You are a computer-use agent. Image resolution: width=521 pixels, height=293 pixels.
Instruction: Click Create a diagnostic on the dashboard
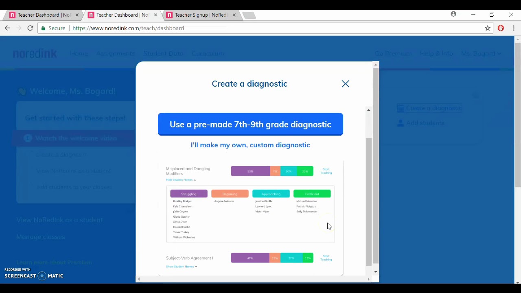coord(429,108)
